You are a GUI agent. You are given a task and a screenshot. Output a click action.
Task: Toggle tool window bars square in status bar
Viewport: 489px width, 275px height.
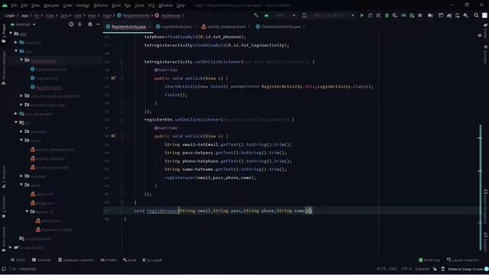(x=3, y=269)
